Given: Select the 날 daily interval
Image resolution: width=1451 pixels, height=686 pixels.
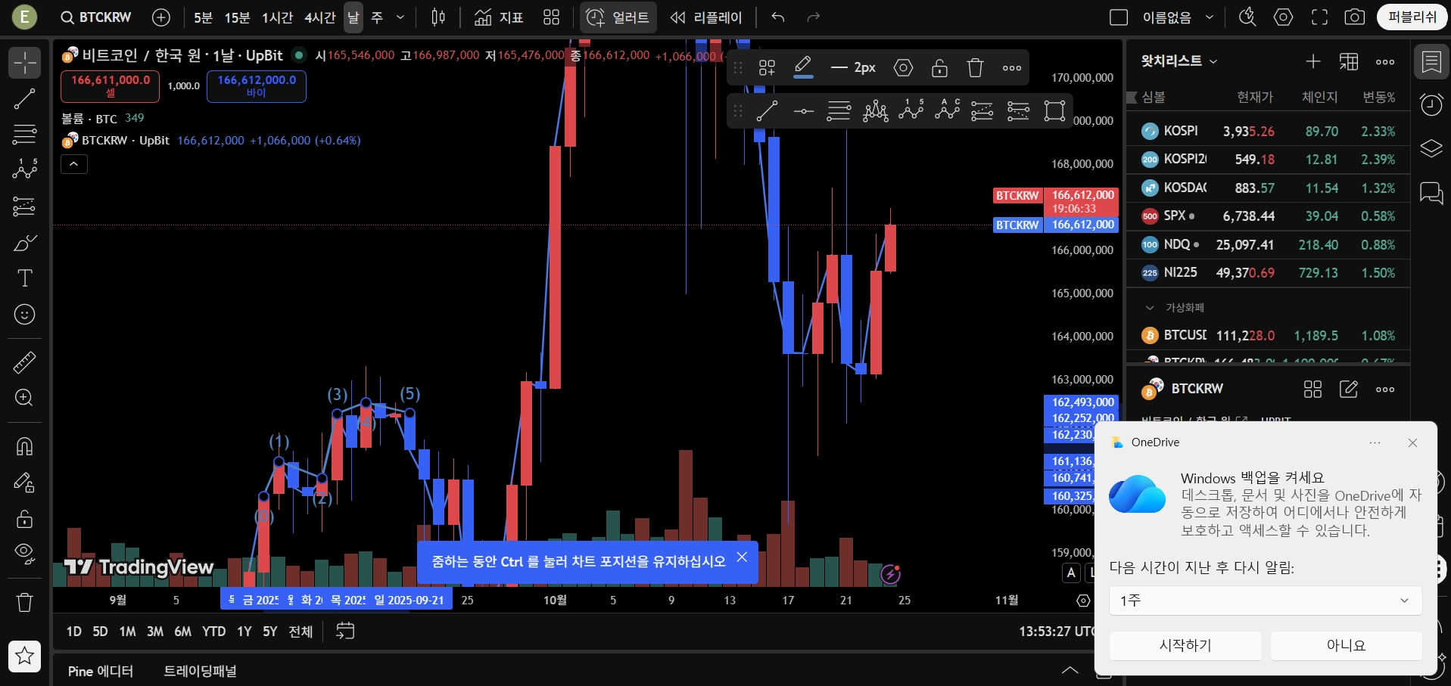Looking at the screenshot, I should pyautogui.click(x=353, y=17).
